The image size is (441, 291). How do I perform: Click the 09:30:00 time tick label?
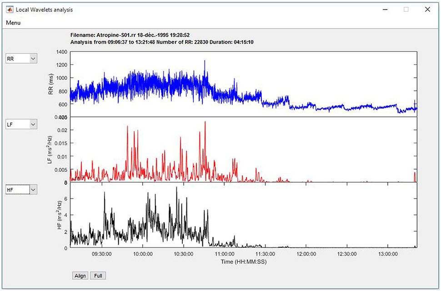tap(102, 254)
